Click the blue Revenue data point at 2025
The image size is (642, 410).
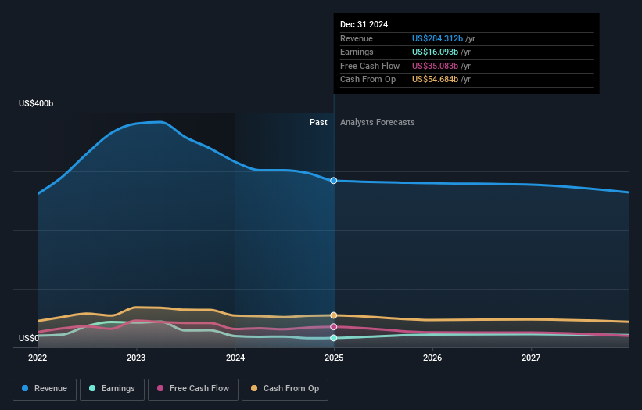(334, 181)
